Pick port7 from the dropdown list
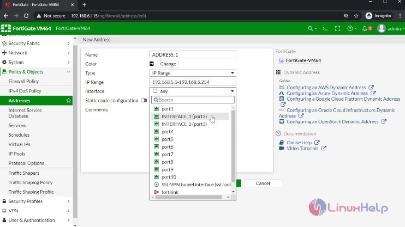The image size is (405, 227). (190, 155)
